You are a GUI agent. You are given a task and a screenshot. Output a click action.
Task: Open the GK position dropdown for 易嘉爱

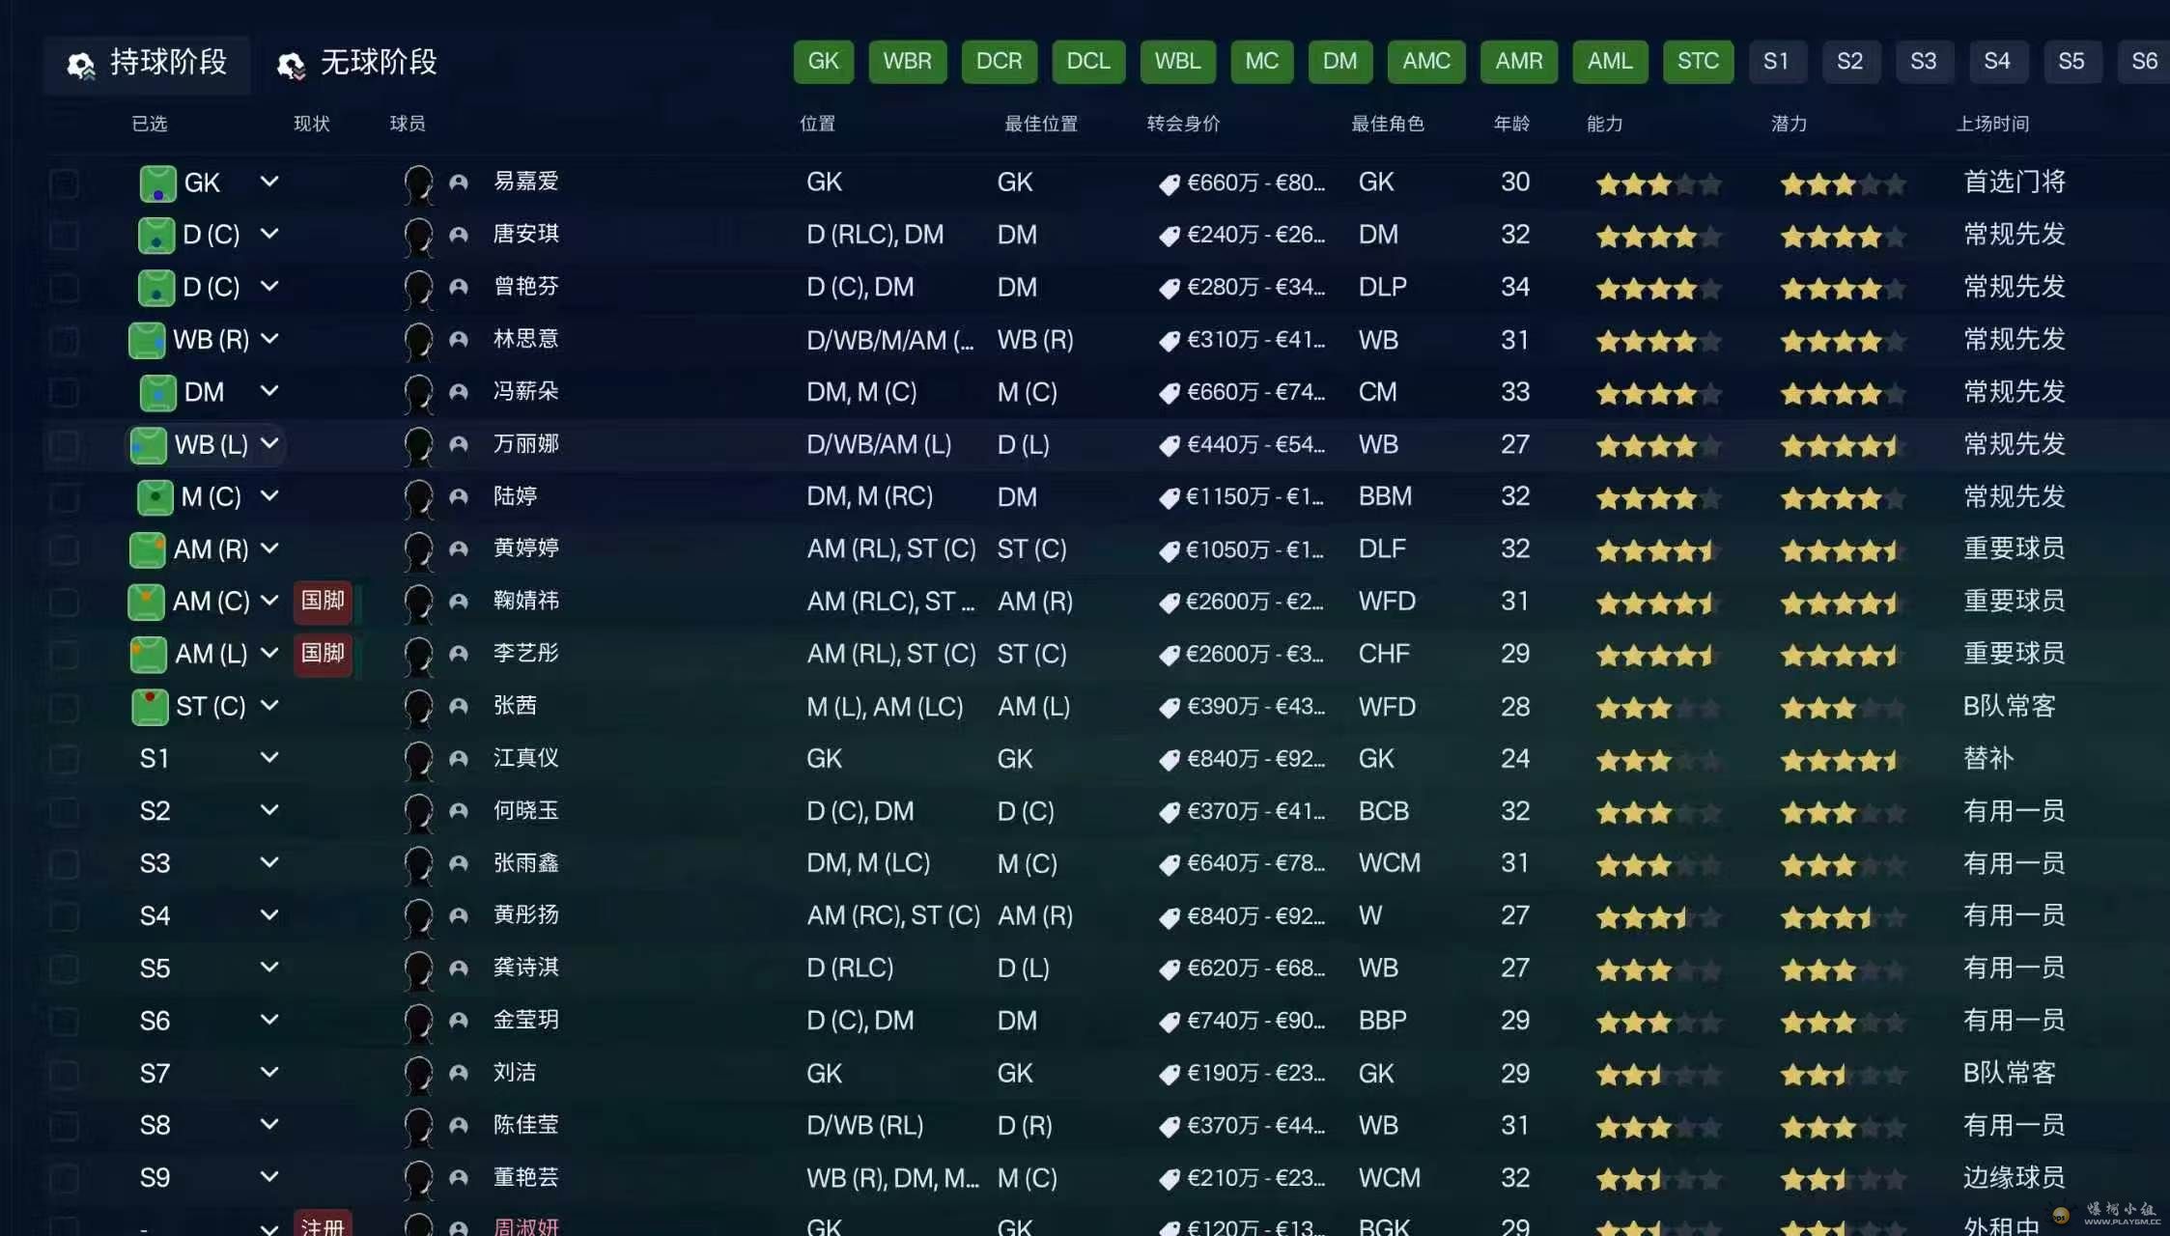coord(269,182)
